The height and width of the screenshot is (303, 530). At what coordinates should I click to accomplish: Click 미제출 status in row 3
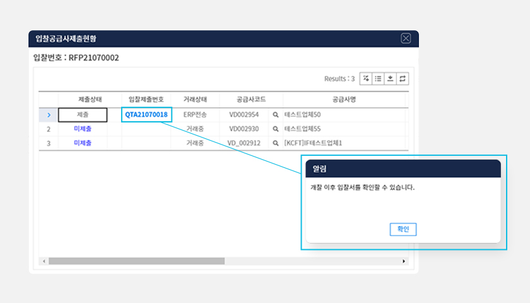pos(83,143)
